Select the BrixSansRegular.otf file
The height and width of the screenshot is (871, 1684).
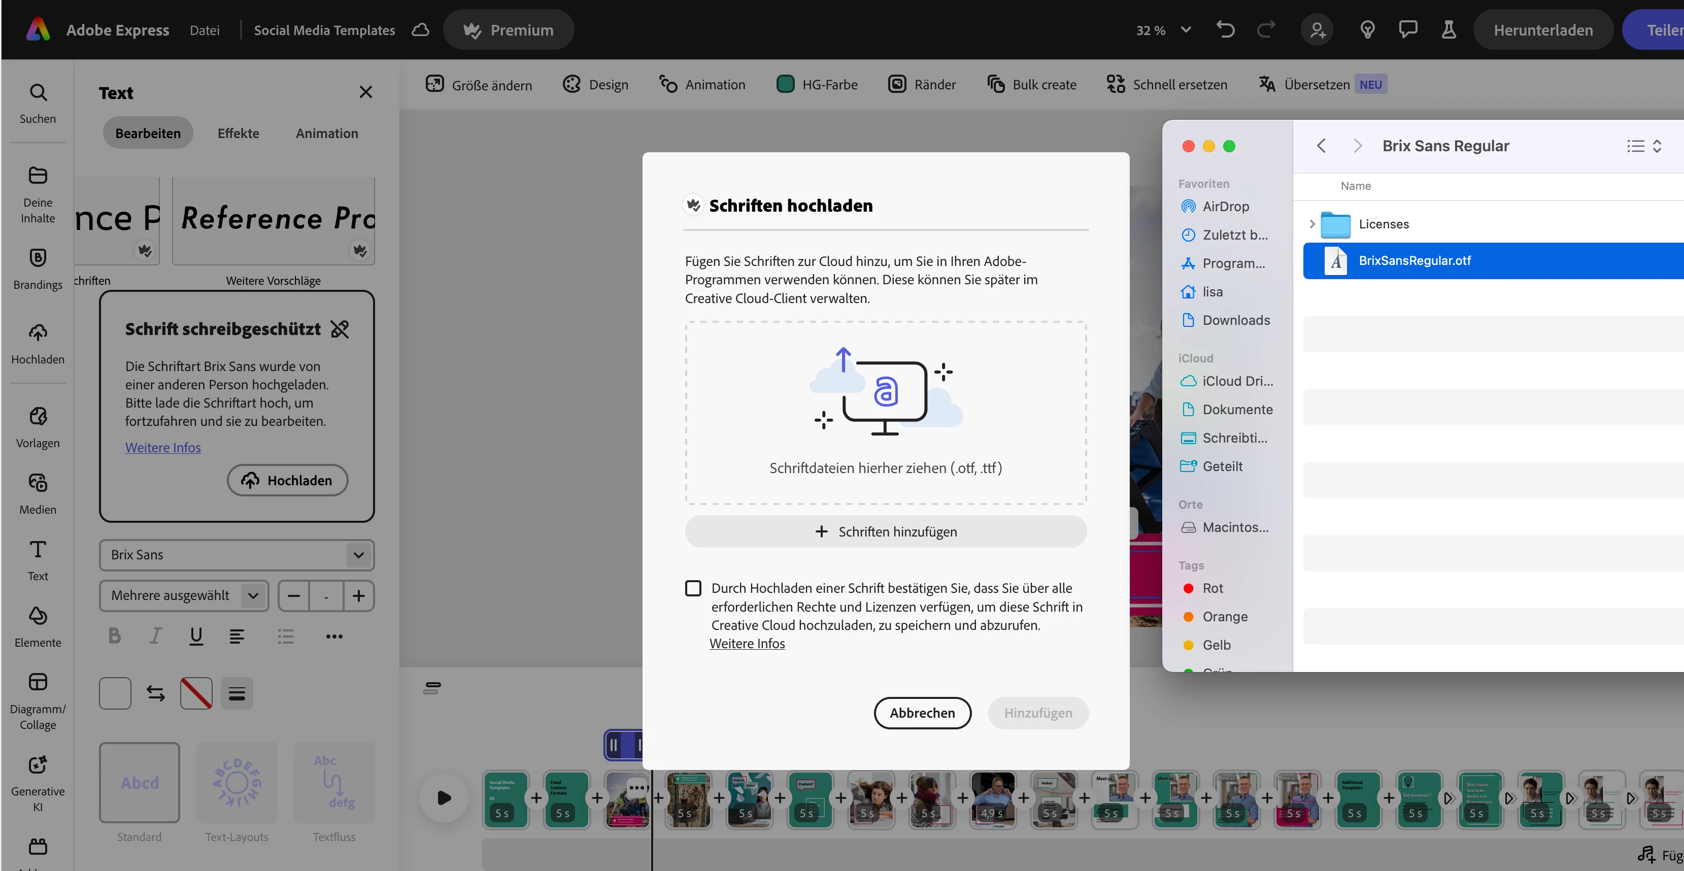pyautogui.click(x=1414, y=260)
